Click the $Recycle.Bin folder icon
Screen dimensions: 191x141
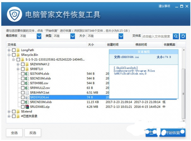point(18,55)
